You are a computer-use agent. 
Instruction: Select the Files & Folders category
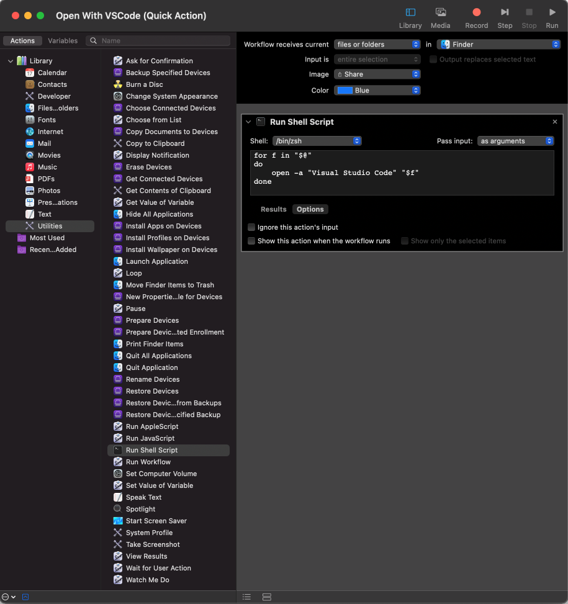(x=58, y=108)
